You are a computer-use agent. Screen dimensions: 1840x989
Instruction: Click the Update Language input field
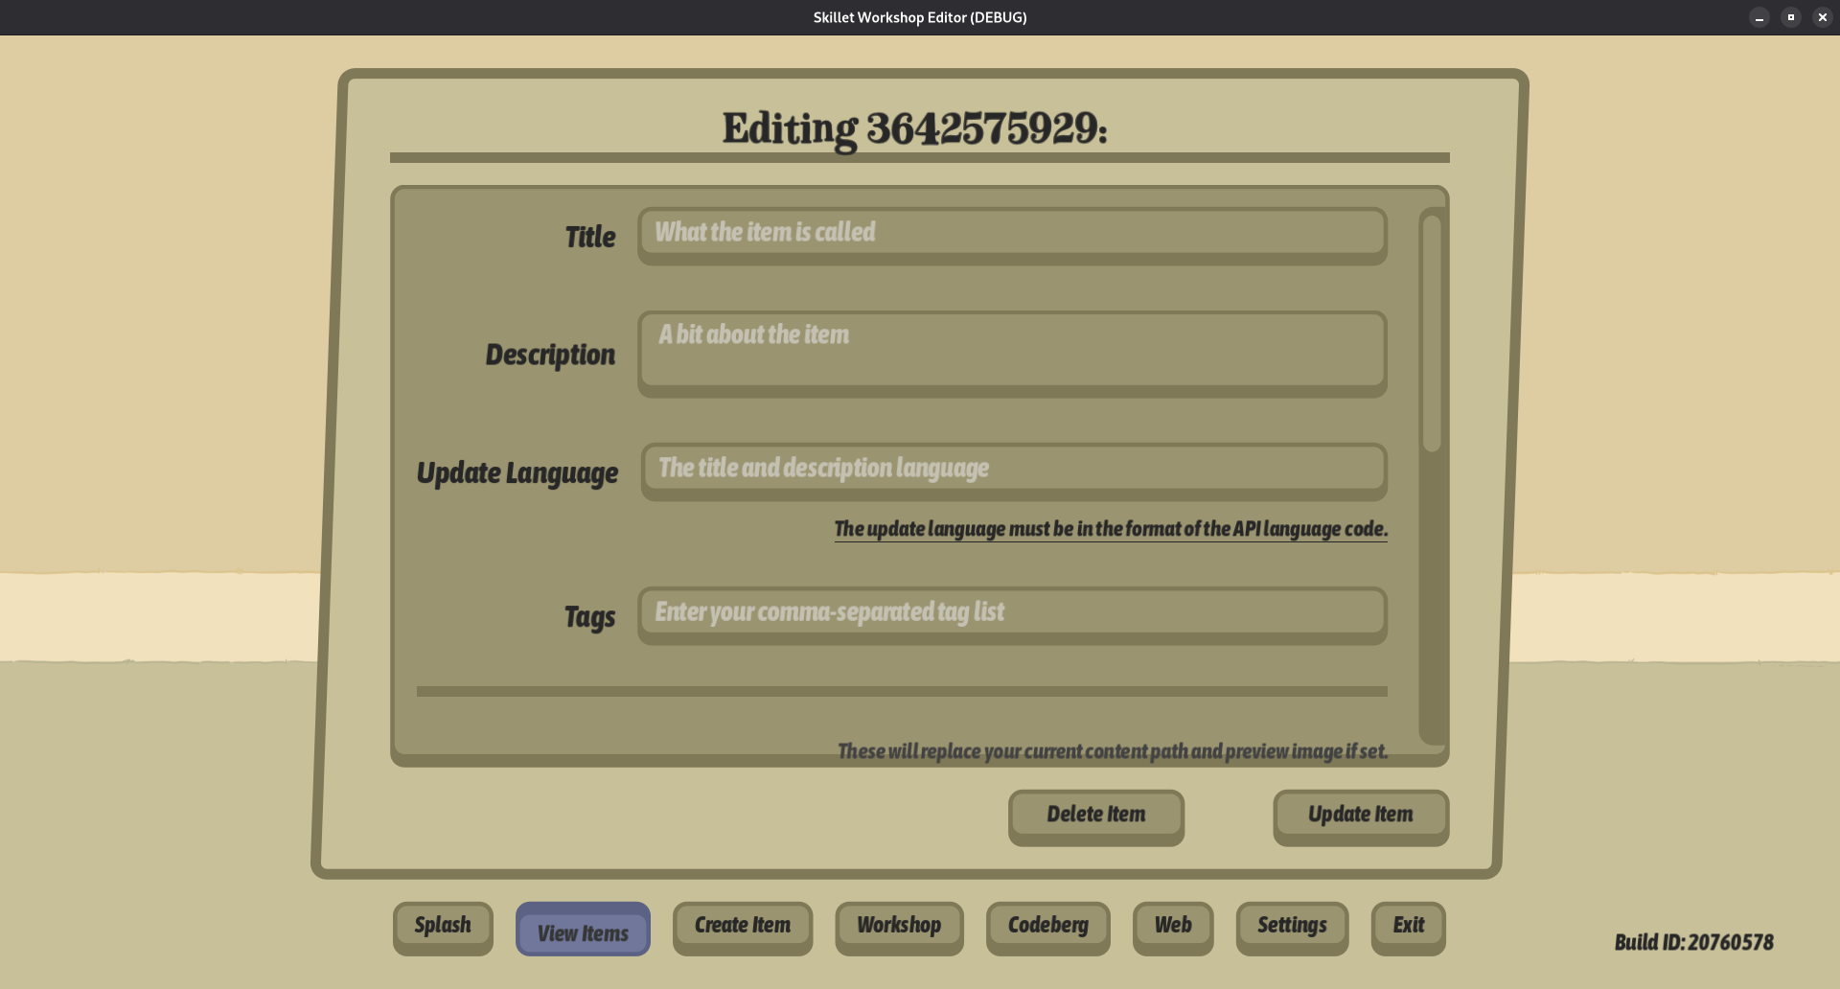1013,469
